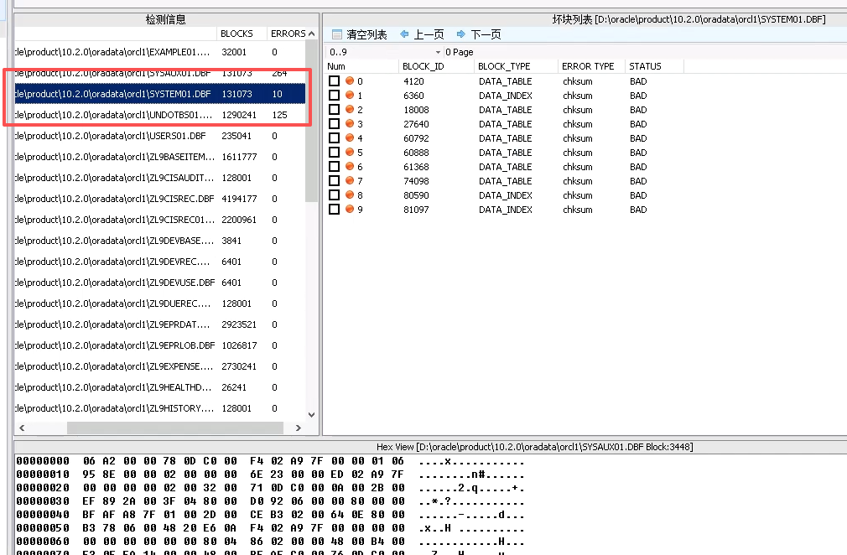Check the box for block 4120

335,81
